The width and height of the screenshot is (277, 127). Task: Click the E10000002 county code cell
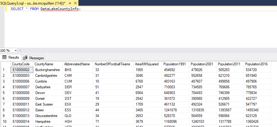(21, 70)
